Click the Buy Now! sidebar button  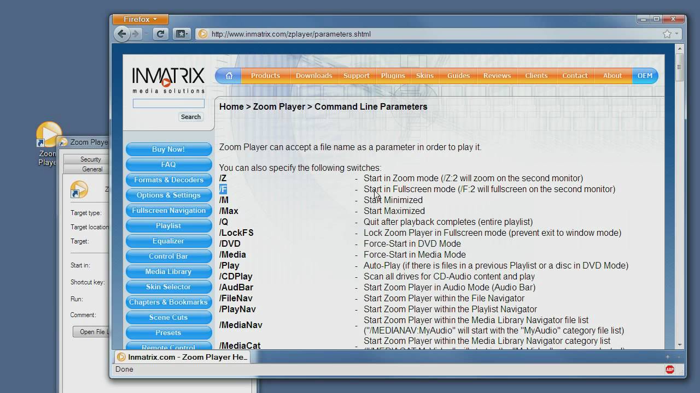click(168, 149)
